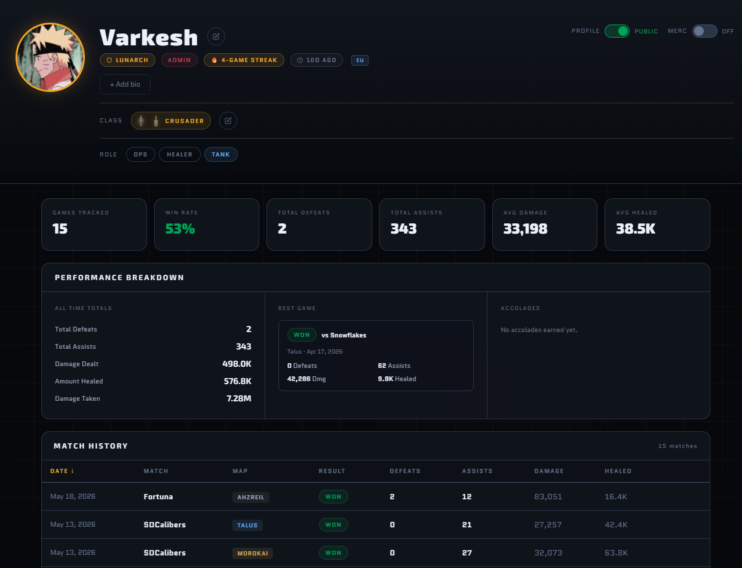The width and height of the screenshot is (742, 568).
Task: Click the 62 Assists value in best game
Action: tap(394, 366)
